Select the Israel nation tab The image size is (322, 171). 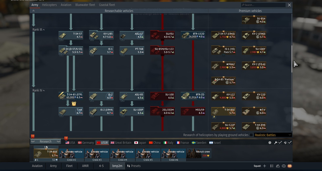coord(215,142)
